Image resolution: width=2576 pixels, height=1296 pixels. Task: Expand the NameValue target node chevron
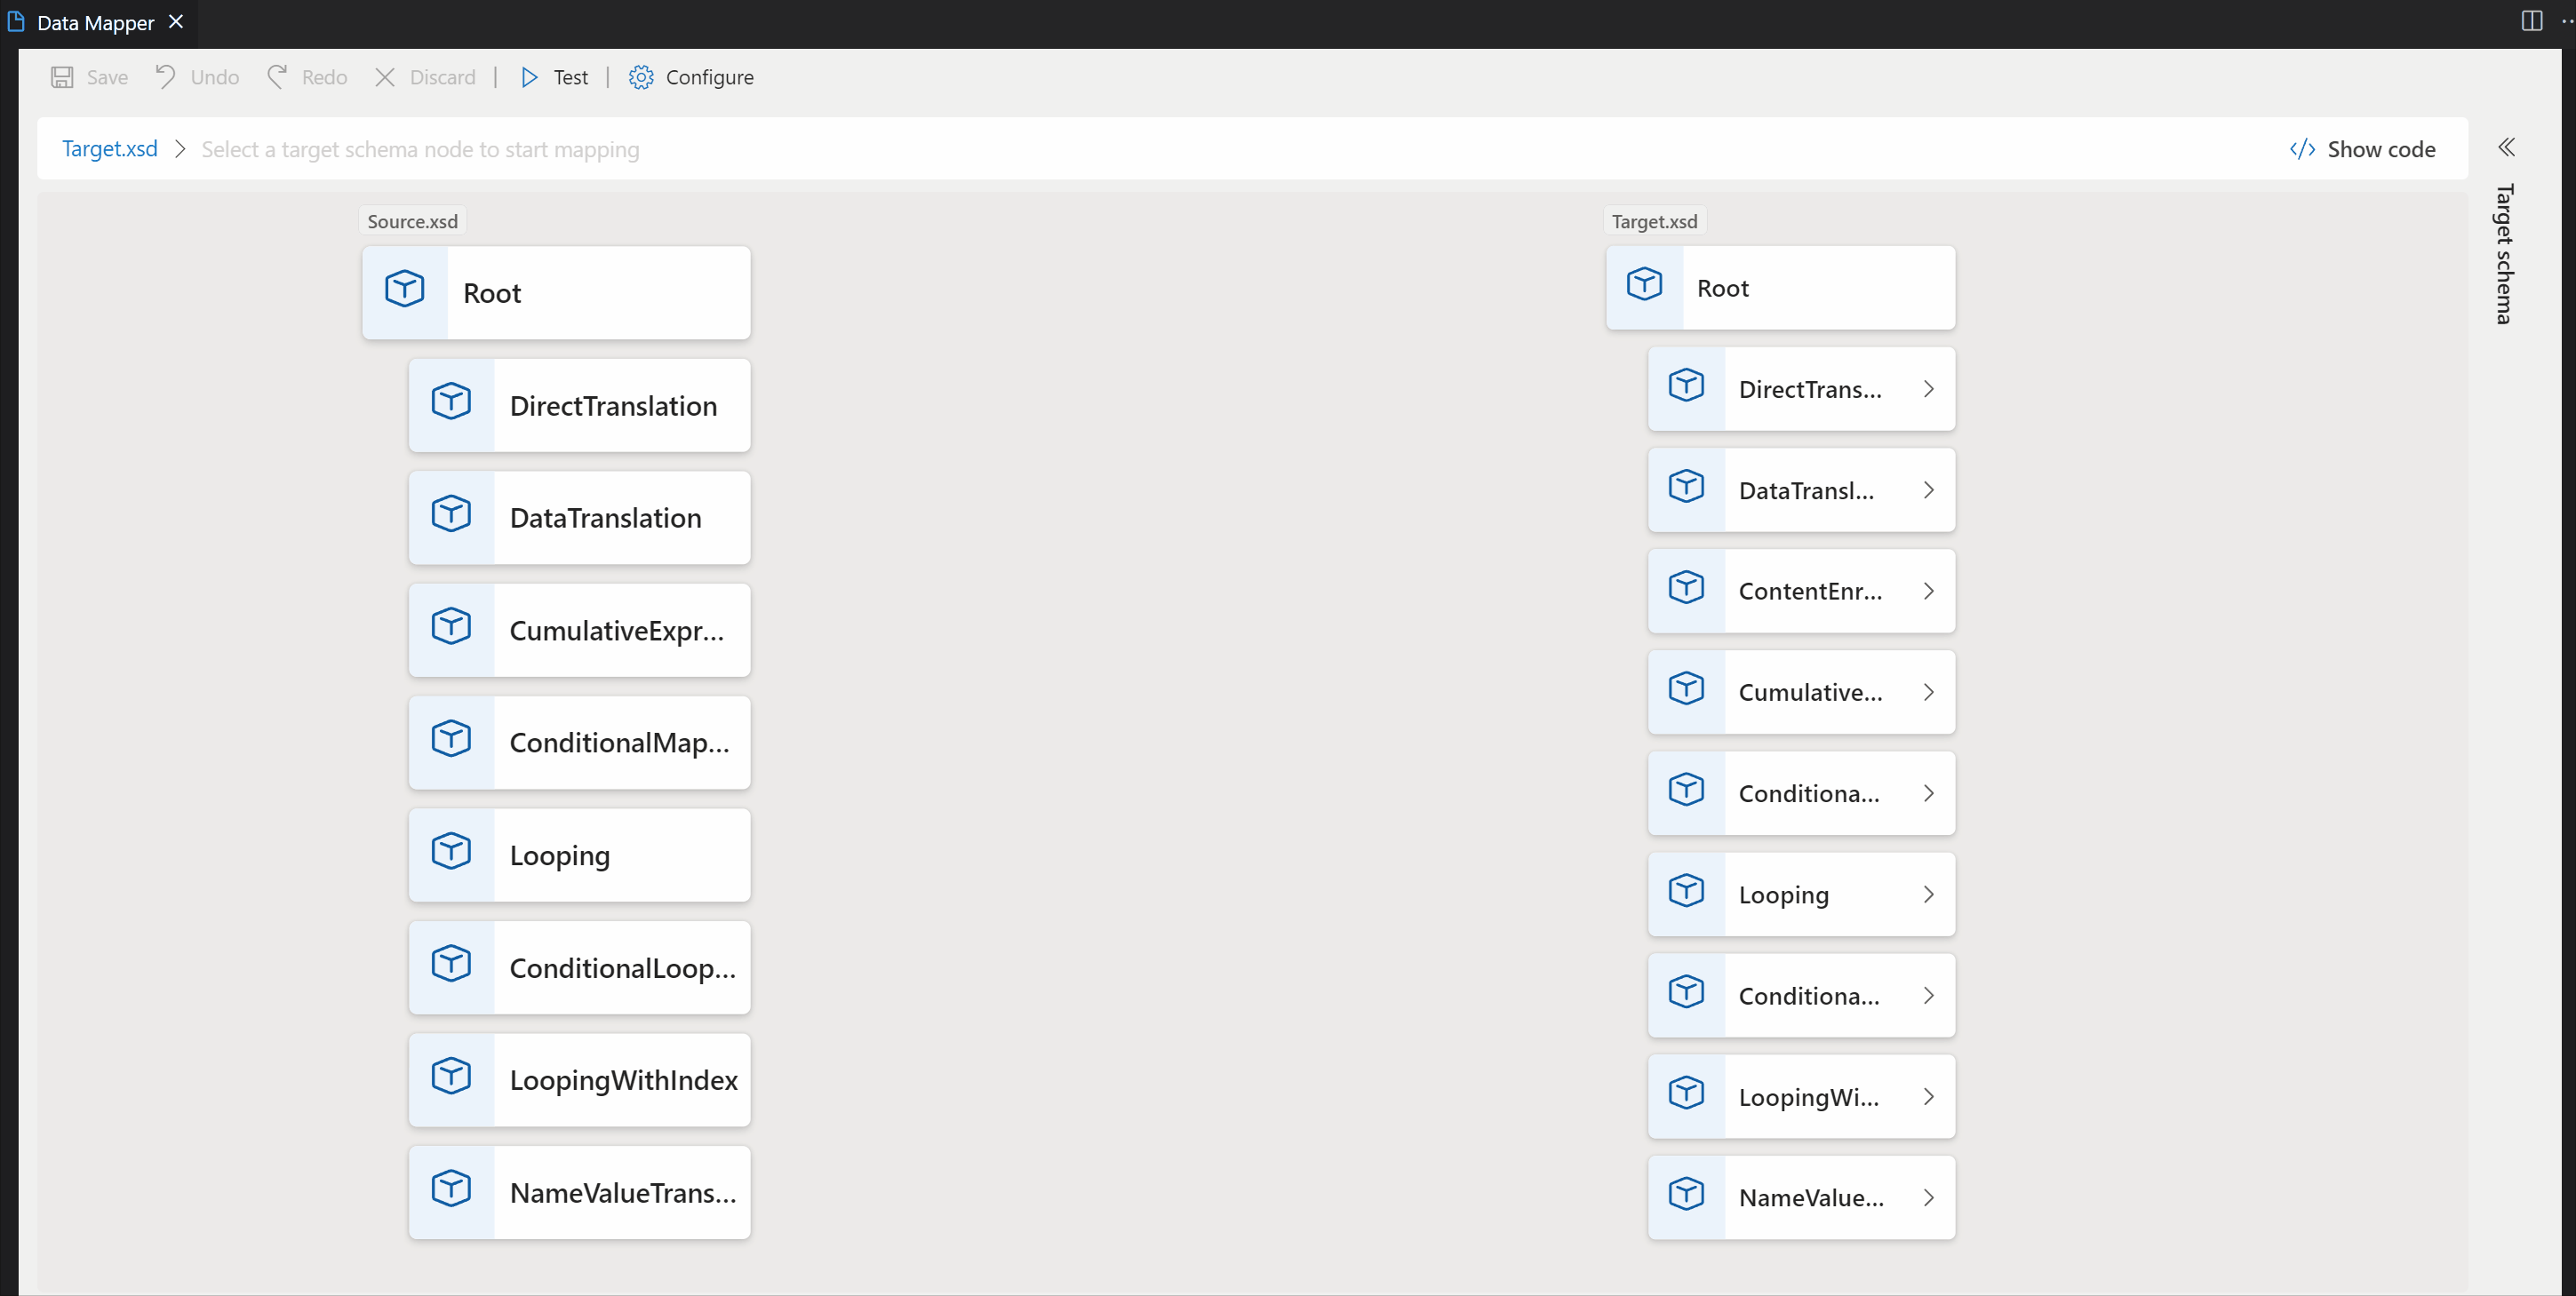[x=1930, y=1197]
